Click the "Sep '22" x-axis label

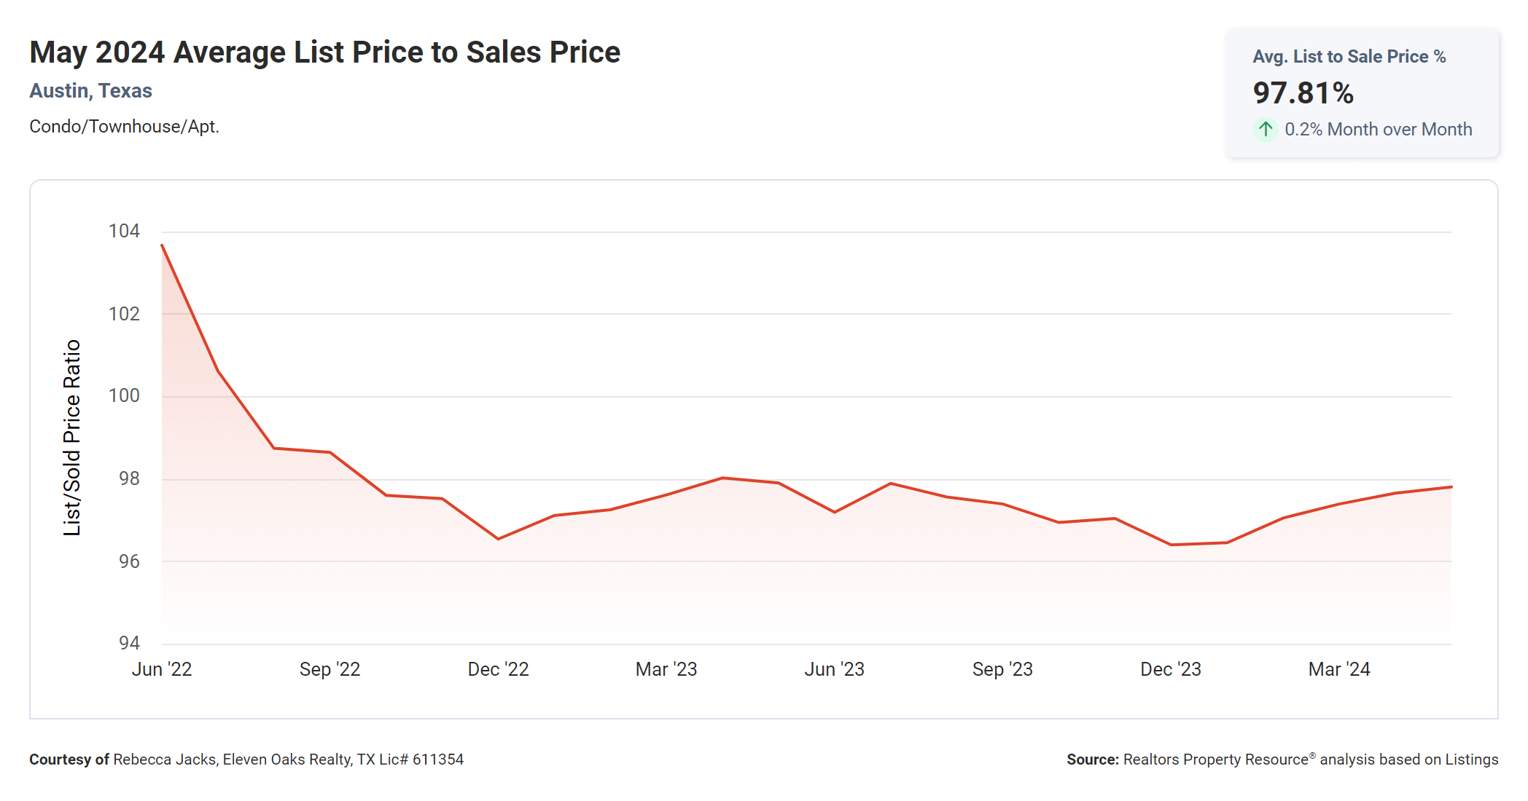pyautogui.click(x=330, y=669)
